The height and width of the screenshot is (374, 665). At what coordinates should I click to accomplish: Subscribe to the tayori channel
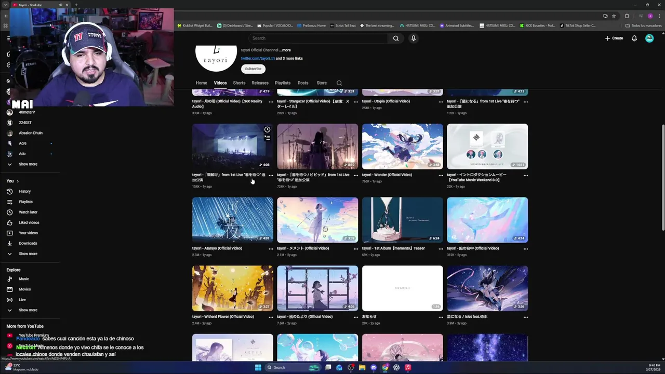pyautogui.click(x=253, y=69)
